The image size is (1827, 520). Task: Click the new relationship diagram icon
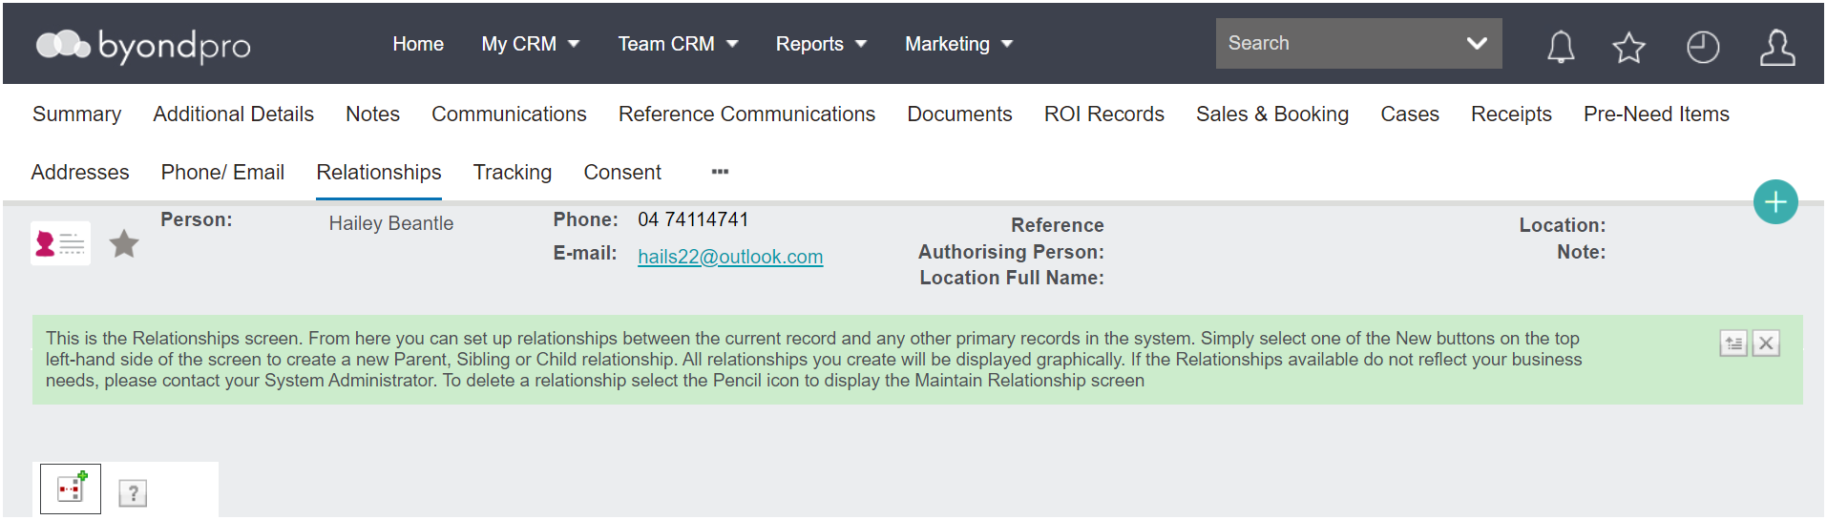[x=71, y=489]
